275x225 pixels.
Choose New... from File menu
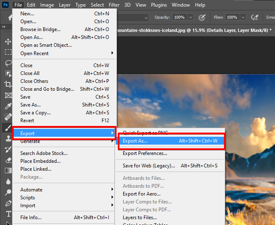click(x=65, y=14)
